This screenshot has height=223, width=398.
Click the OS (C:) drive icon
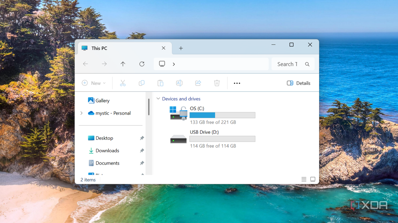178,113
